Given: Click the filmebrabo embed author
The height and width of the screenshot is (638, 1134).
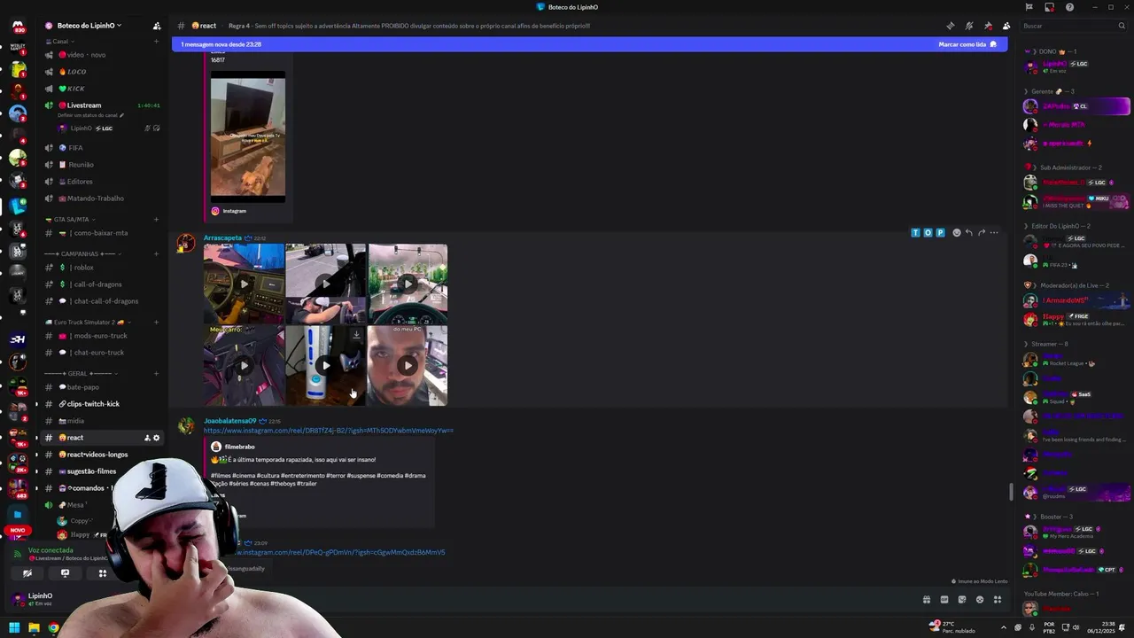Looking at the screenshot, I should point(239,447).
